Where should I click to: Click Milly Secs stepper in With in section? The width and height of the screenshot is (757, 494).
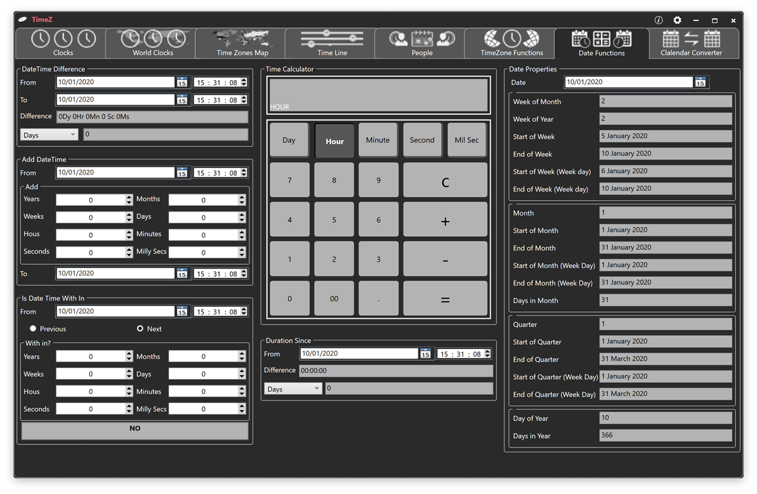coord(242,409)
